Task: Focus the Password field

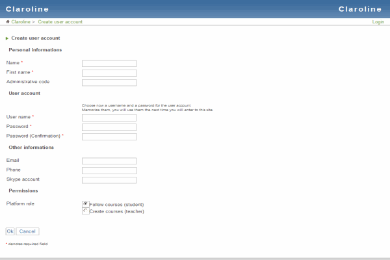Action: tap(109, 127)
